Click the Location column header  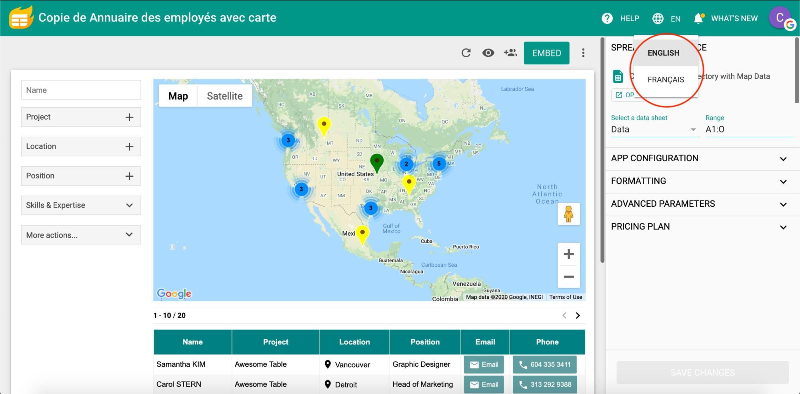tap(354, 342)
